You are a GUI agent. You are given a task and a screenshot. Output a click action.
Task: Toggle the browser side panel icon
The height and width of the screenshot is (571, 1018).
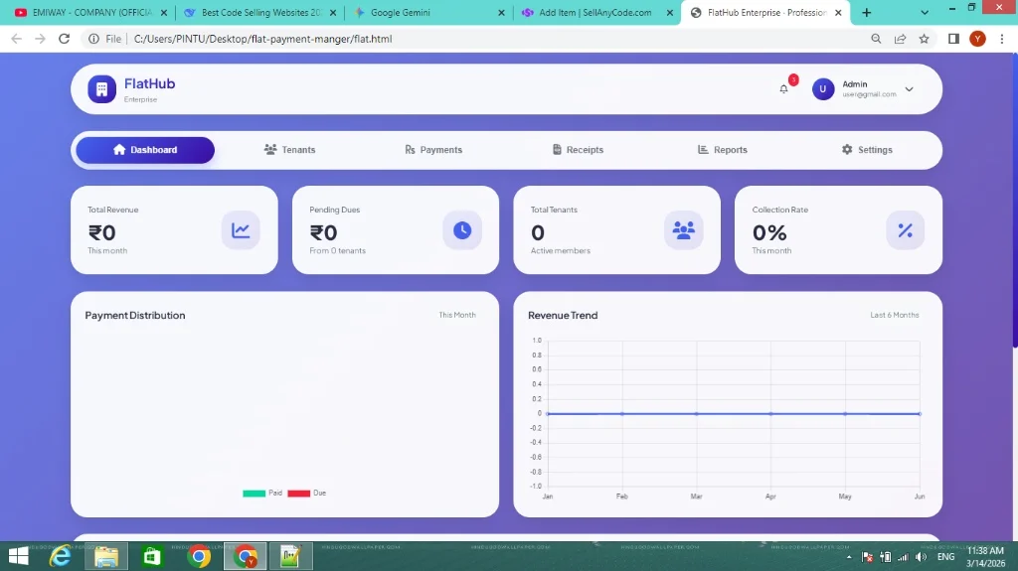953,39
